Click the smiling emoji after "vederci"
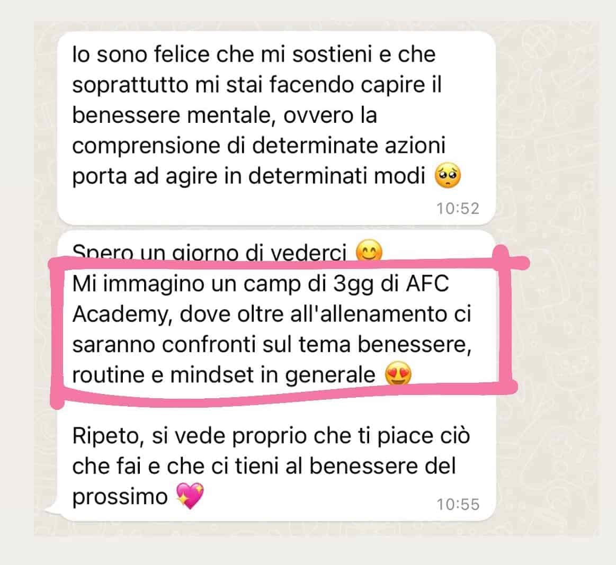Image resolution: width=616 pixels, height=565 pixels. click(x=369, y=250)
